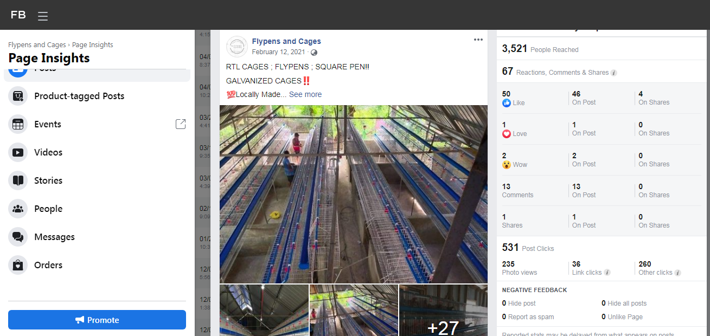Click the Stories book icon

18,180
